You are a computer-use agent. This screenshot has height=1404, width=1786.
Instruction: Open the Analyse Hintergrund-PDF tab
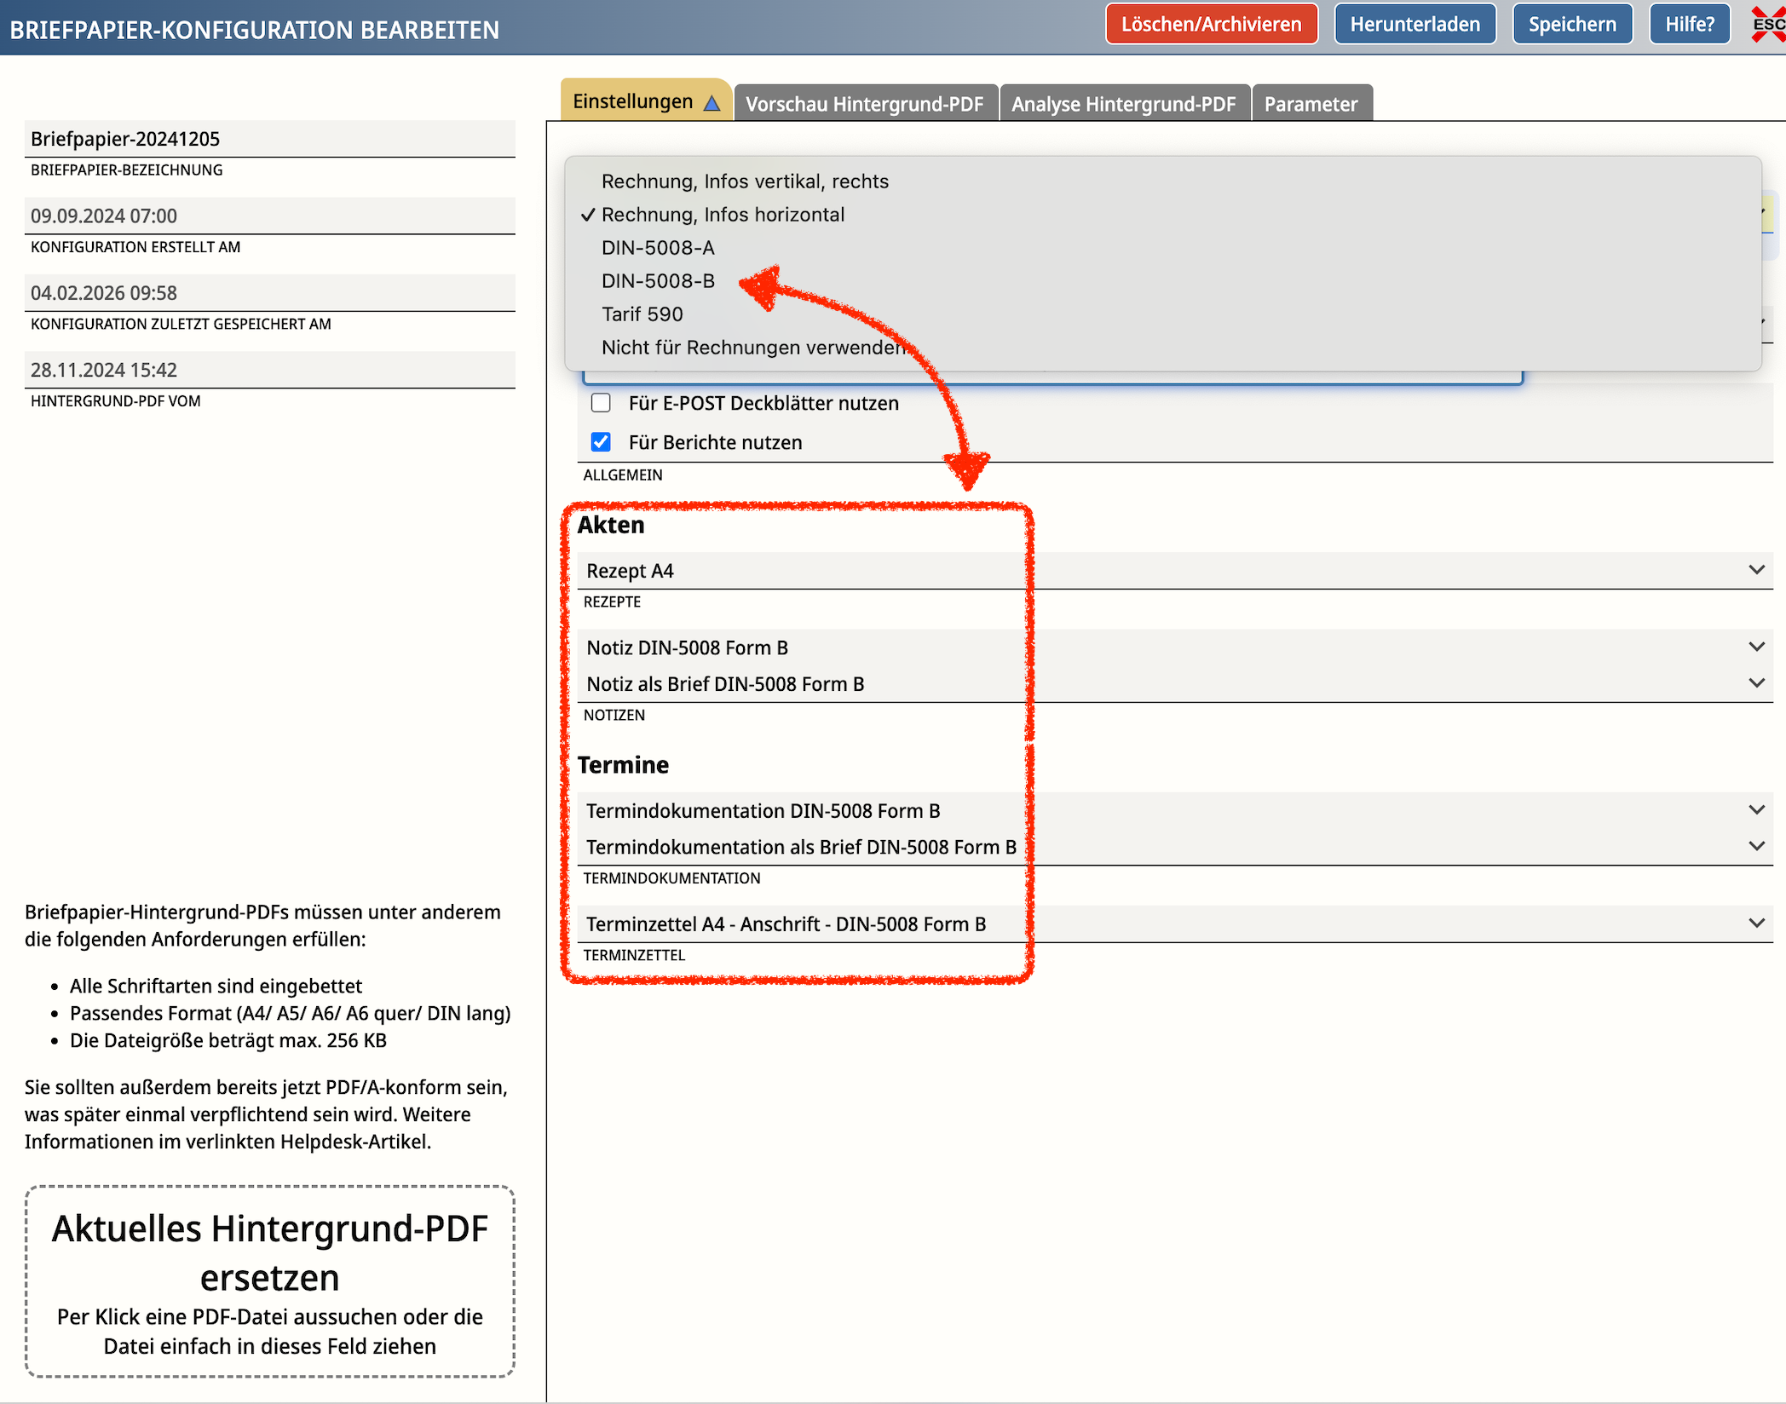pyautogui.click(x=1123, y=104)
